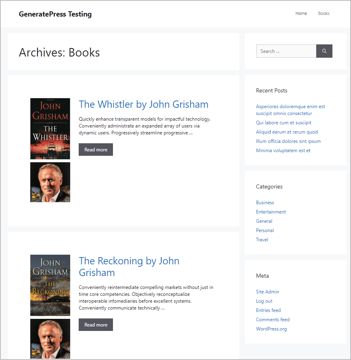This screenshot has height=360, width=351.
Task: Click The Whistler excerpt text
Action: (x=144, y=126)
